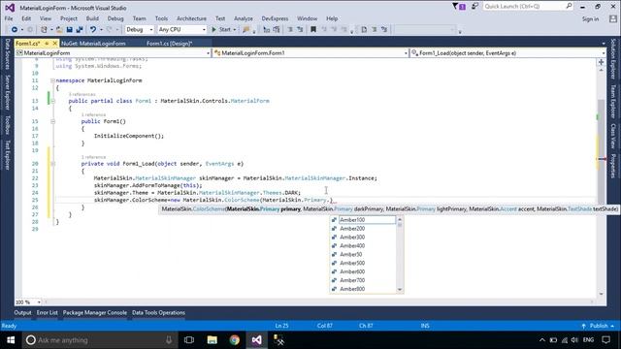Open the Edit menu

(26, 18)
